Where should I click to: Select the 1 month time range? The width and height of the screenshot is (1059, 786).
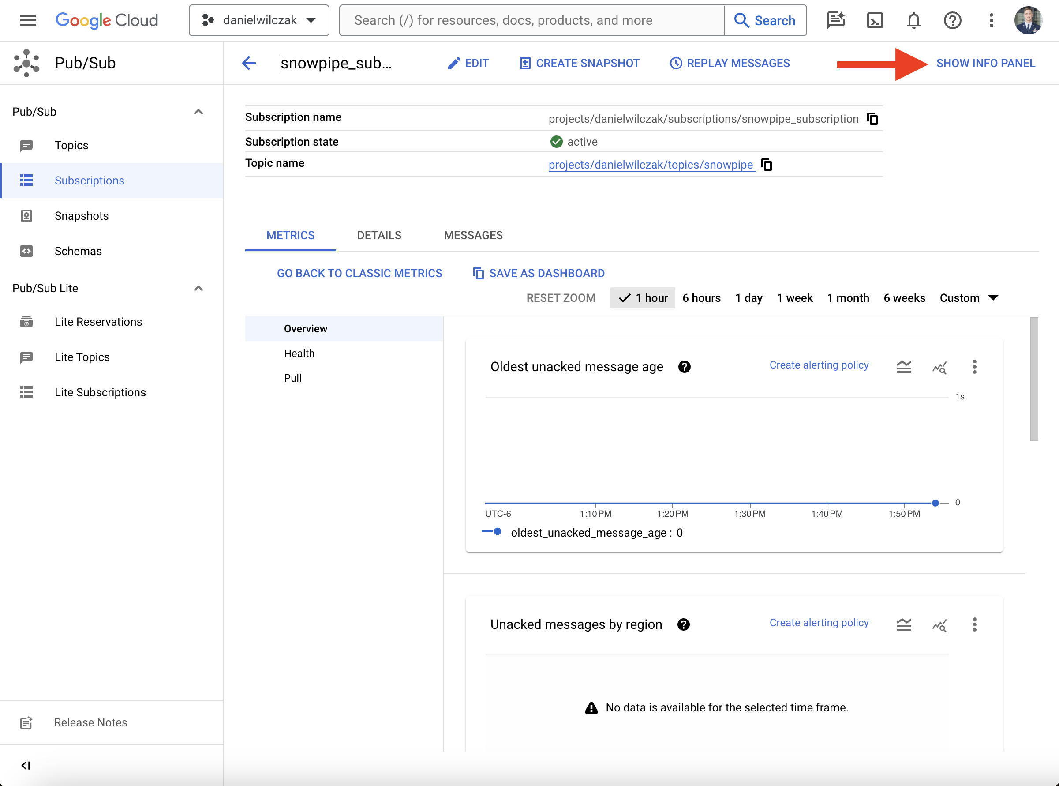coord(848,298)
